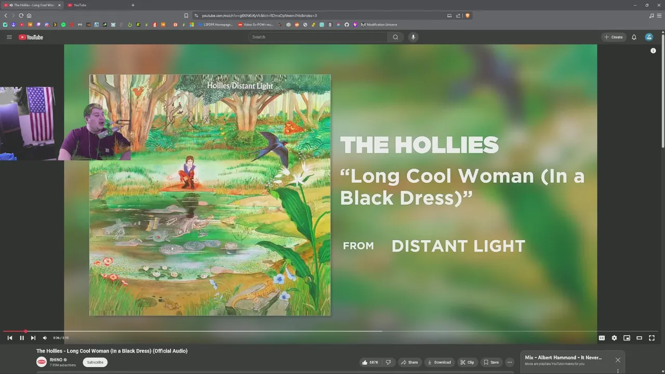Pause the video playback
The image size is (665, 374).
(x=22, y=338)
